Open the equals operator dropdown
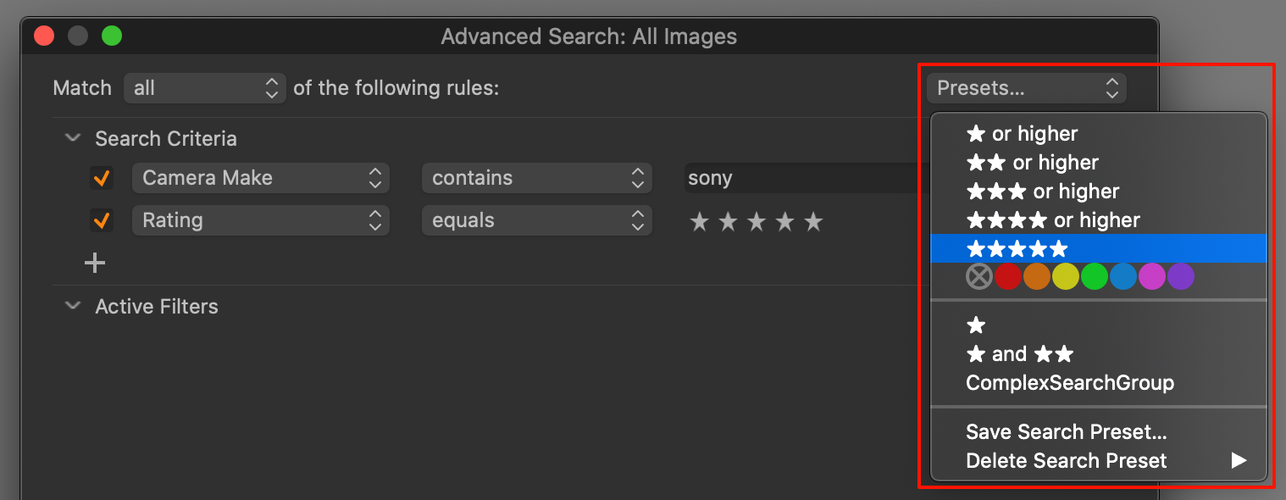 pyautogui.click(x=537, y=220)
